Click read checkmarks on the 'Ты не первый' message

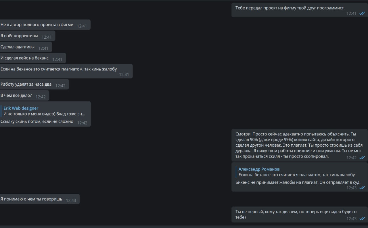[362, 219]
